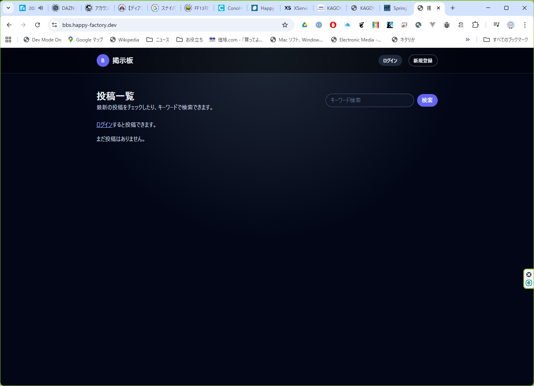Click the Chrome profile avatar
Screen dimensions: 534x386
[511, 25]
